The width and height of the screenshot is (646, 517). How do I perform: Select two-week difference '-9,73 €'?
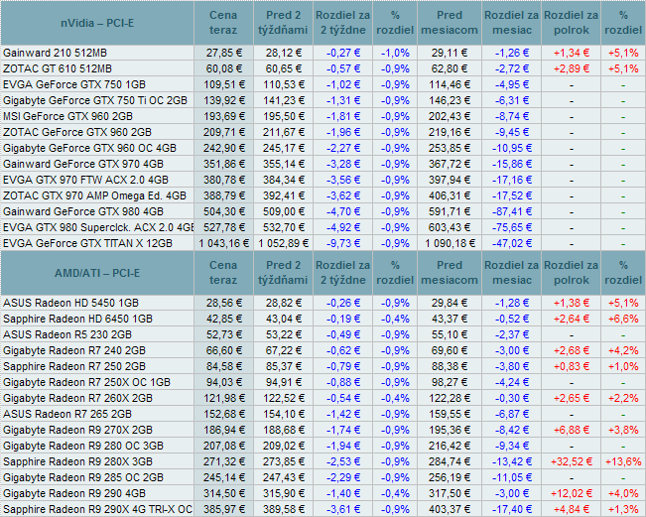pyautogui.click(x=343, y=243)
